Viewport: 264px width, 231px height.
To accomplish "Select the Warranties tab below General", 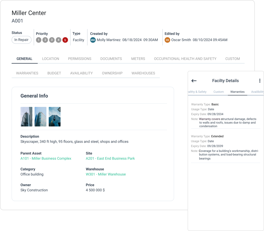I will point(27,73).
